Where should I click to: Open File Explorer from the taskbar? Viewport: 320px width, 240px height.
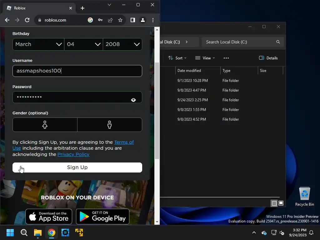coord(38,232)
